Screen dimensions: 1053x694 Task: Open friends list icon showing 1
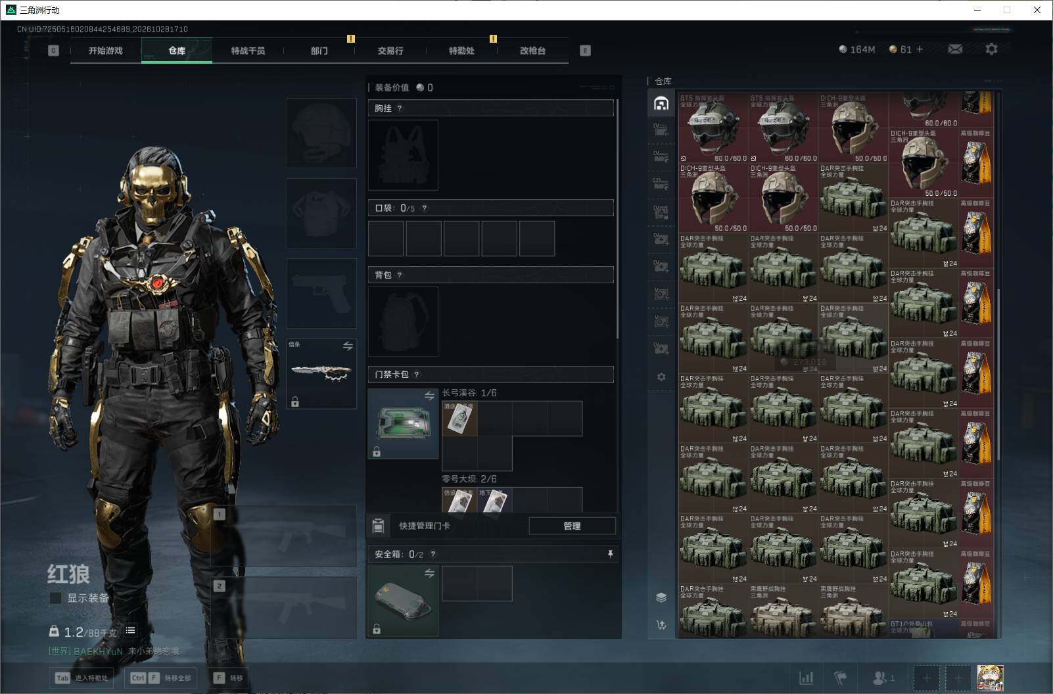point(883,678)
